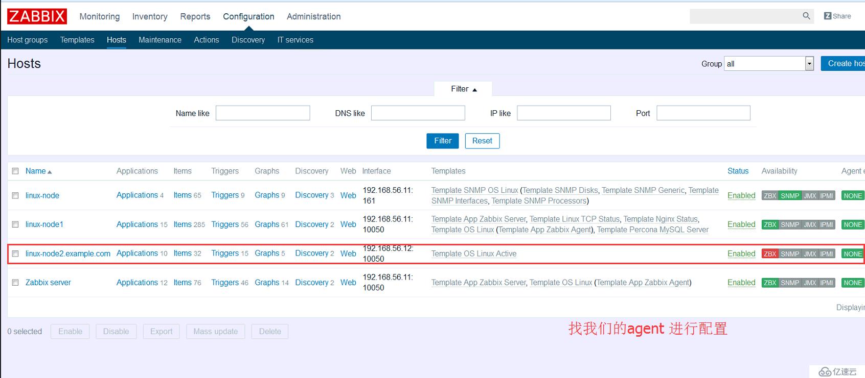This screenshot has width=865, height=378.
Task: Open Graphs 9 for linux-node
Action: [267, 195]
